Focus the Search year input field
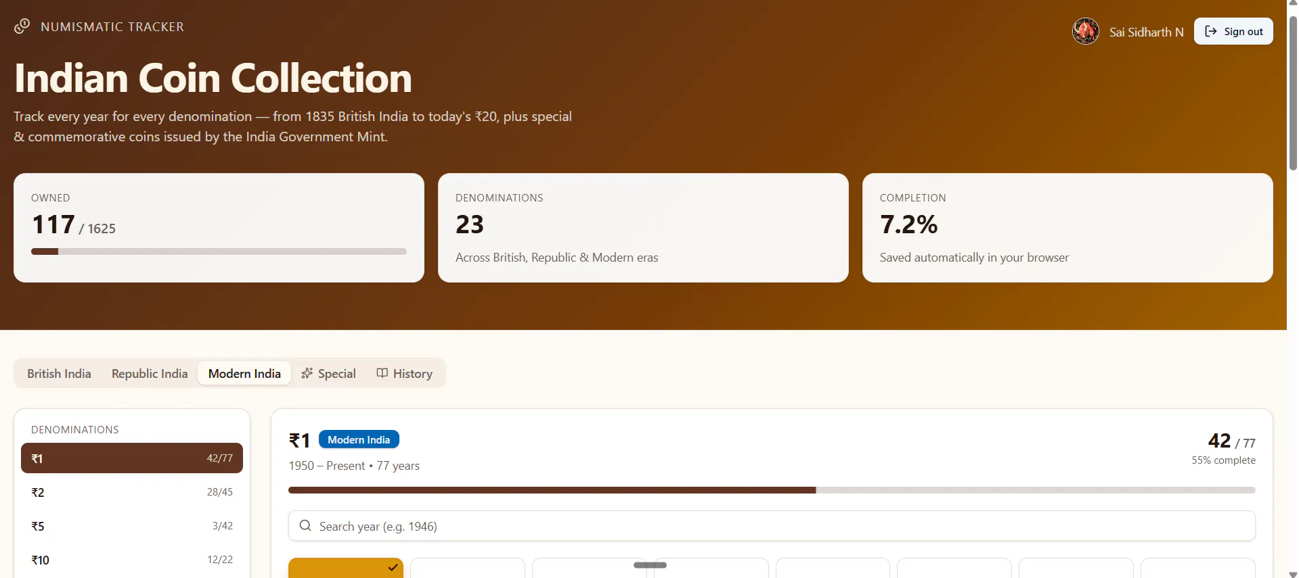1299x578 pixels. tap(772, 526)
